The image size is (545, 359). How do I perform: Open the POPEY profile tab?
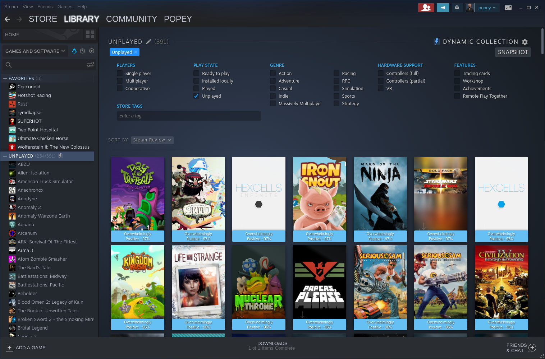tap(178, 19)
